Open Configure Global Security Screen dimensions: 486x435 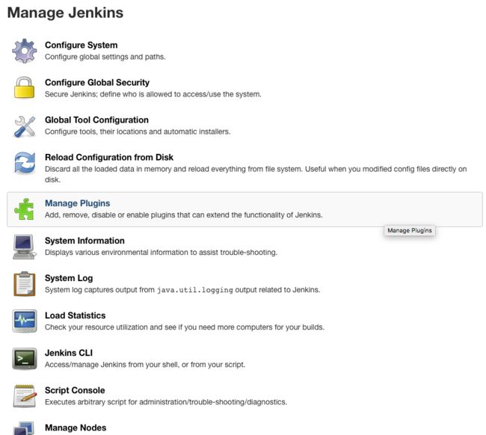tap(97, 83)
